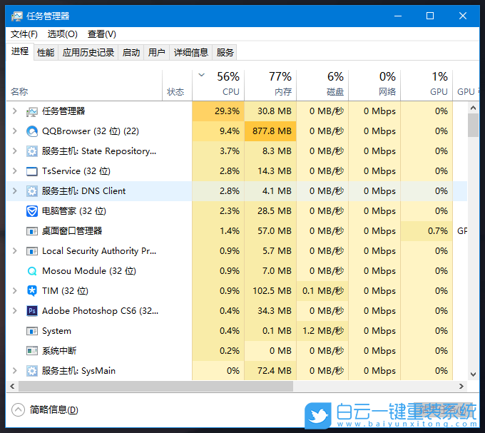Click the 电脑管家 shield icon
The image size is (485, 433).
tap(32, 211)
